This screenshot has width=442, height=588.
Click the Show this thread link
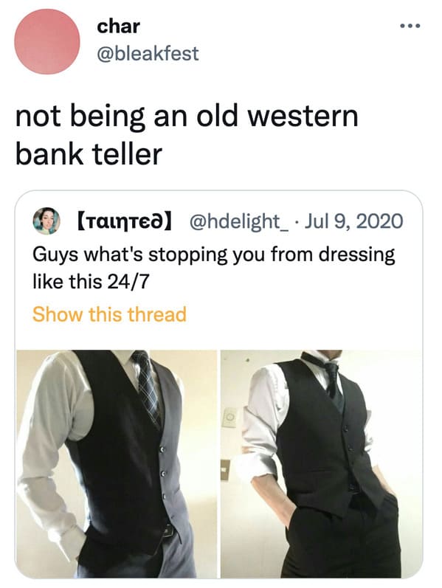pyautogui.click(x=109, y=314)
